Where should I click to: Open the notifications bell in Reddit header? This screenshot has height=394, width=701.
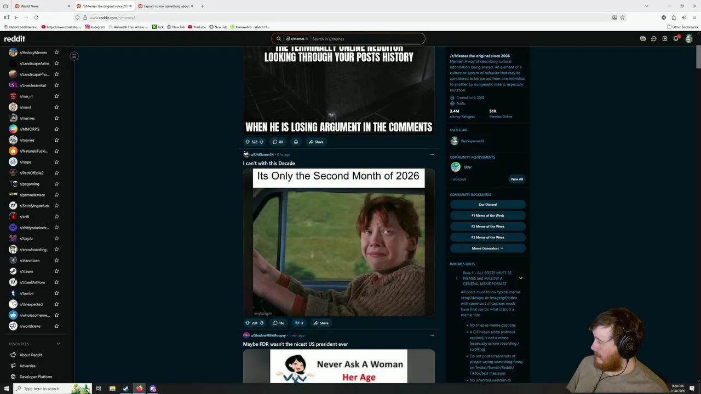[x=676, y=39]
